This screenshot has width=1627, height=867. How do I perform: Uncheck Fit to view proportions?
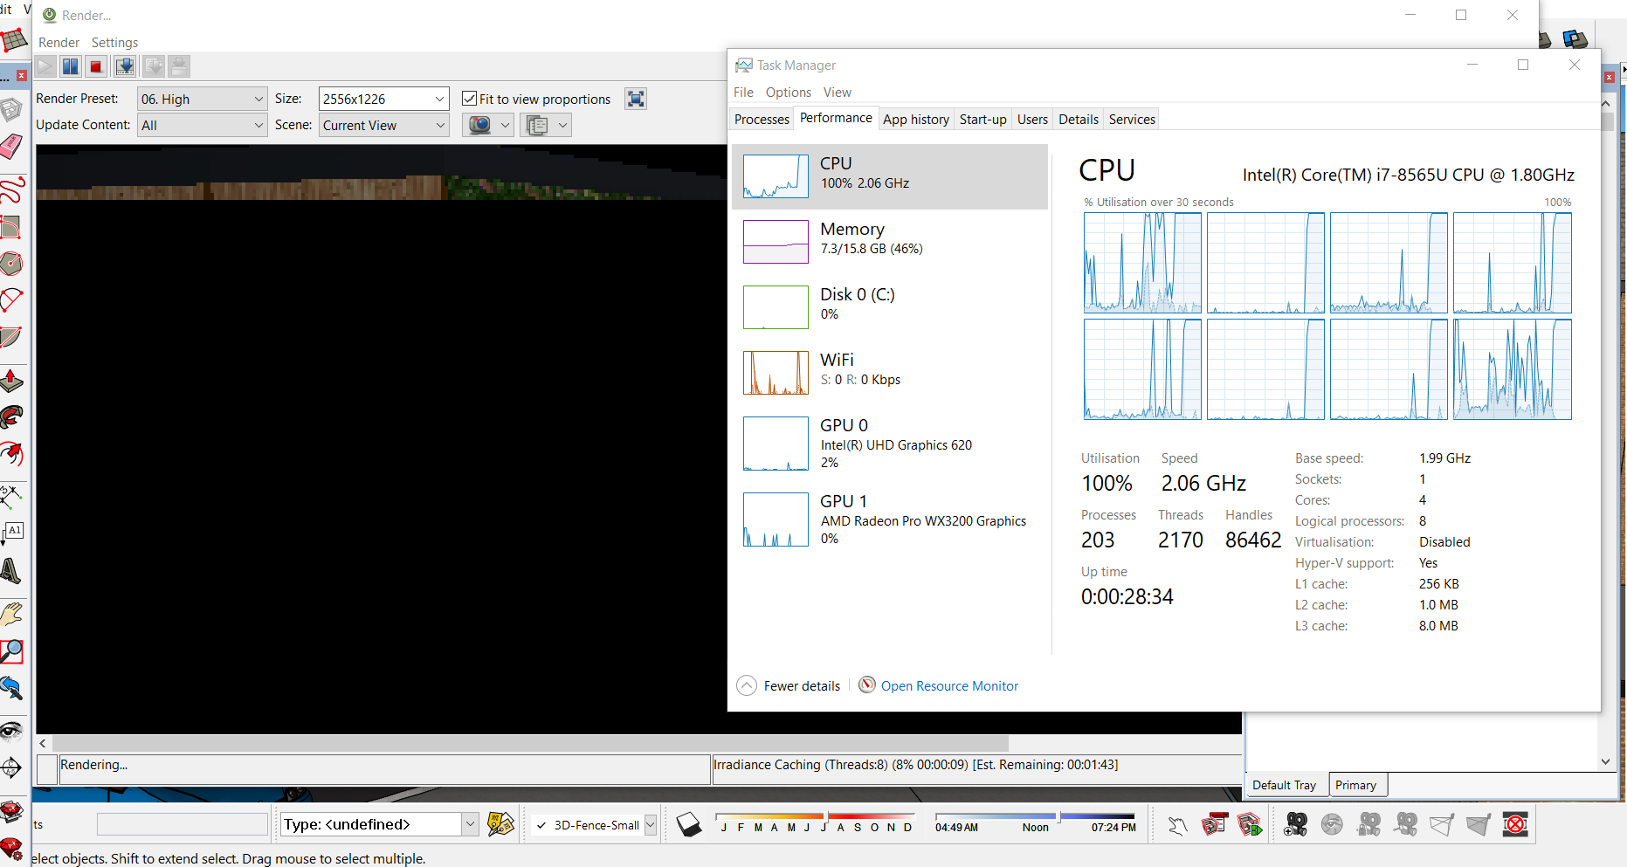470,99
